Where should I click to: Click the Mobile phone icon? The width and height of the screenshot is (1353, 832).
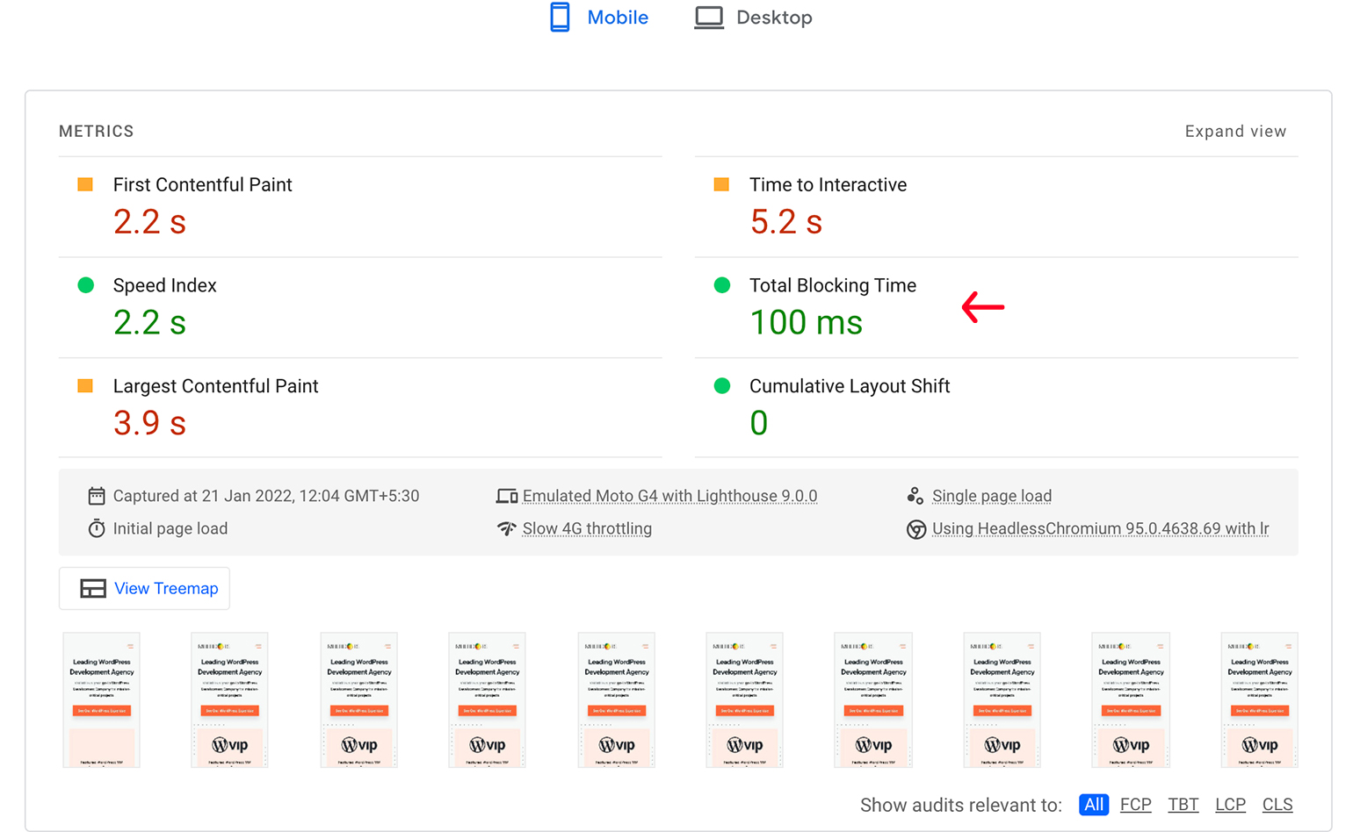pyautogui.click(x=560, y=18)
